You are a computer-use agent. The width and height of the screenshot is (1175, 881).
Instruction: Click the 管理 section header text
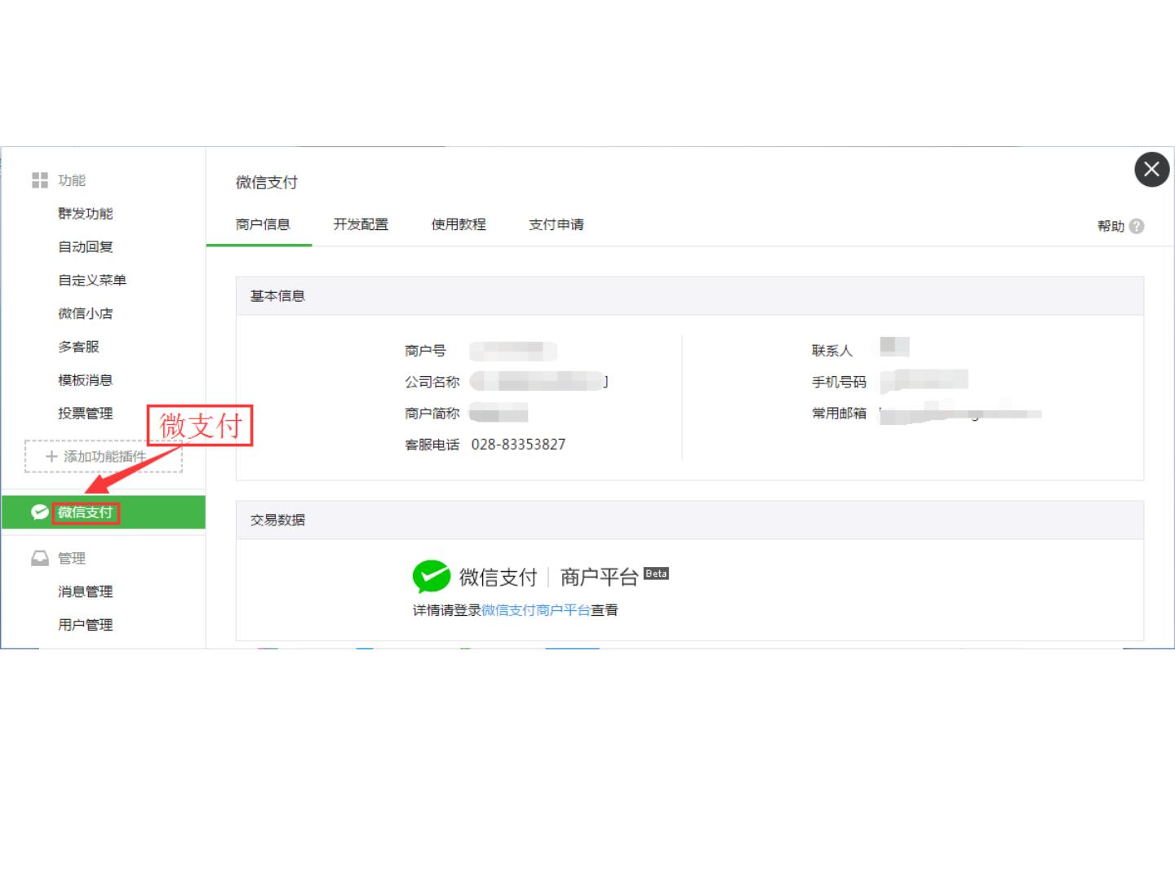[x=72, y=558]
